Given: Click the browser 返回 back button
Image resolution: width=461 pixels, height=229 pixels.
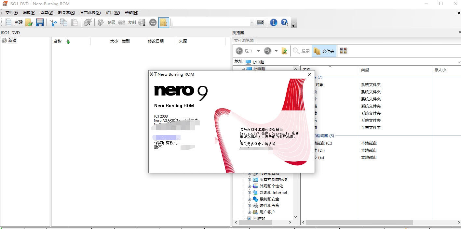Looking at the screenshot, I should [x=244, y=51].
